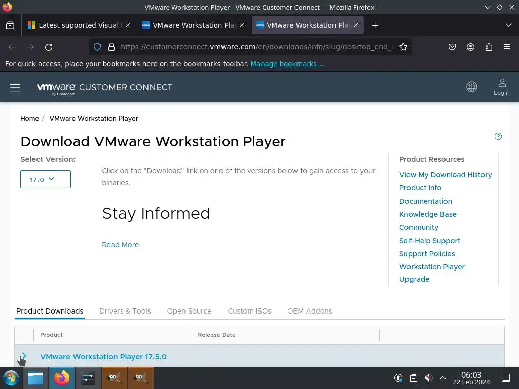
Task: Open the Start menu button
Action: [x=11, y=378]
